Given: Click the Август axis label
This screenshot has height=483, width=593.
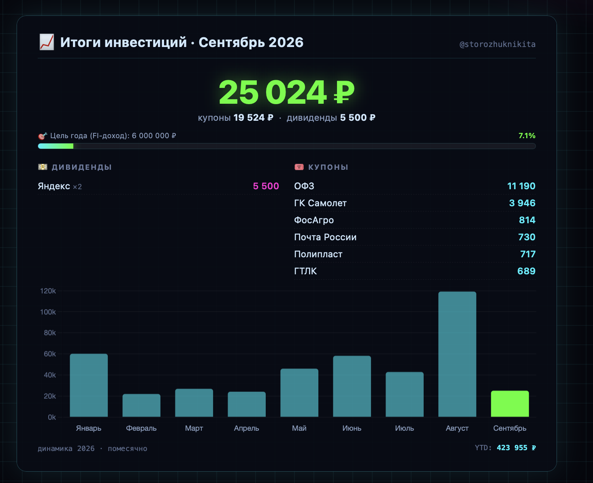Looking at the screenshot, I should tap(457, 428).
